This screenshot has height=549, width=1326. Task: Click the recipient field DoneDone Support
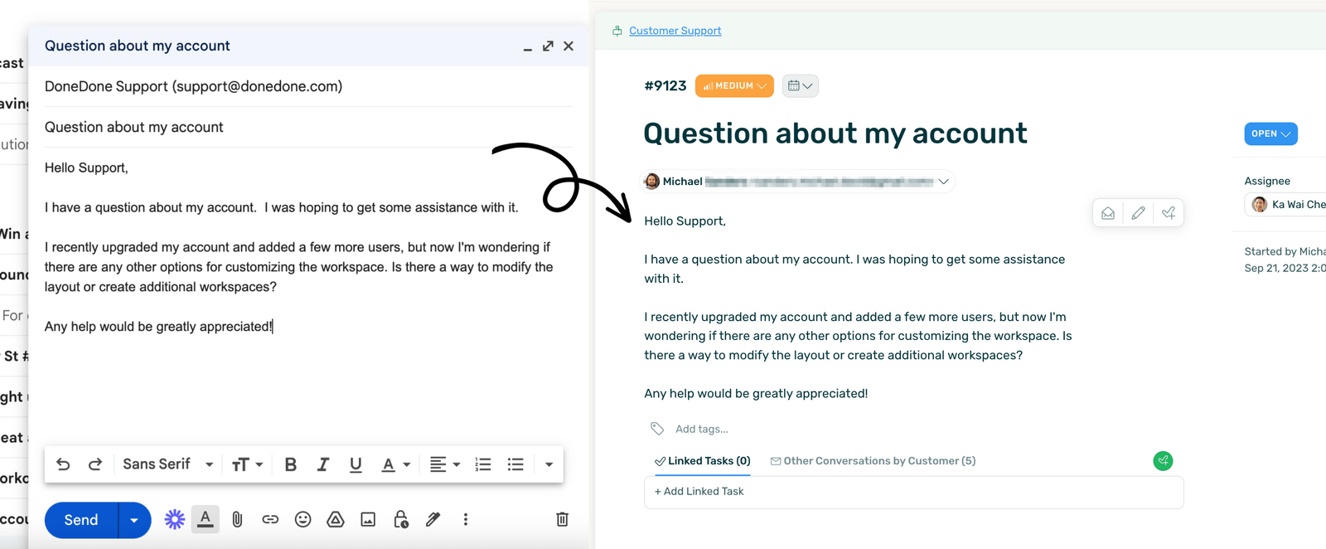click(308, 86)
